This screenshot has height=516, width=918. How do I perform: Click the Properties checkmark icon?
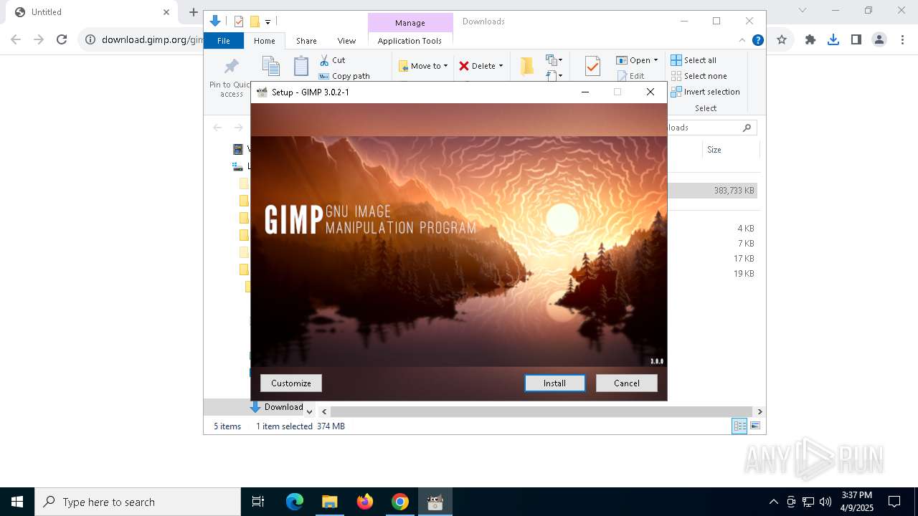click(x=592, y=67)
